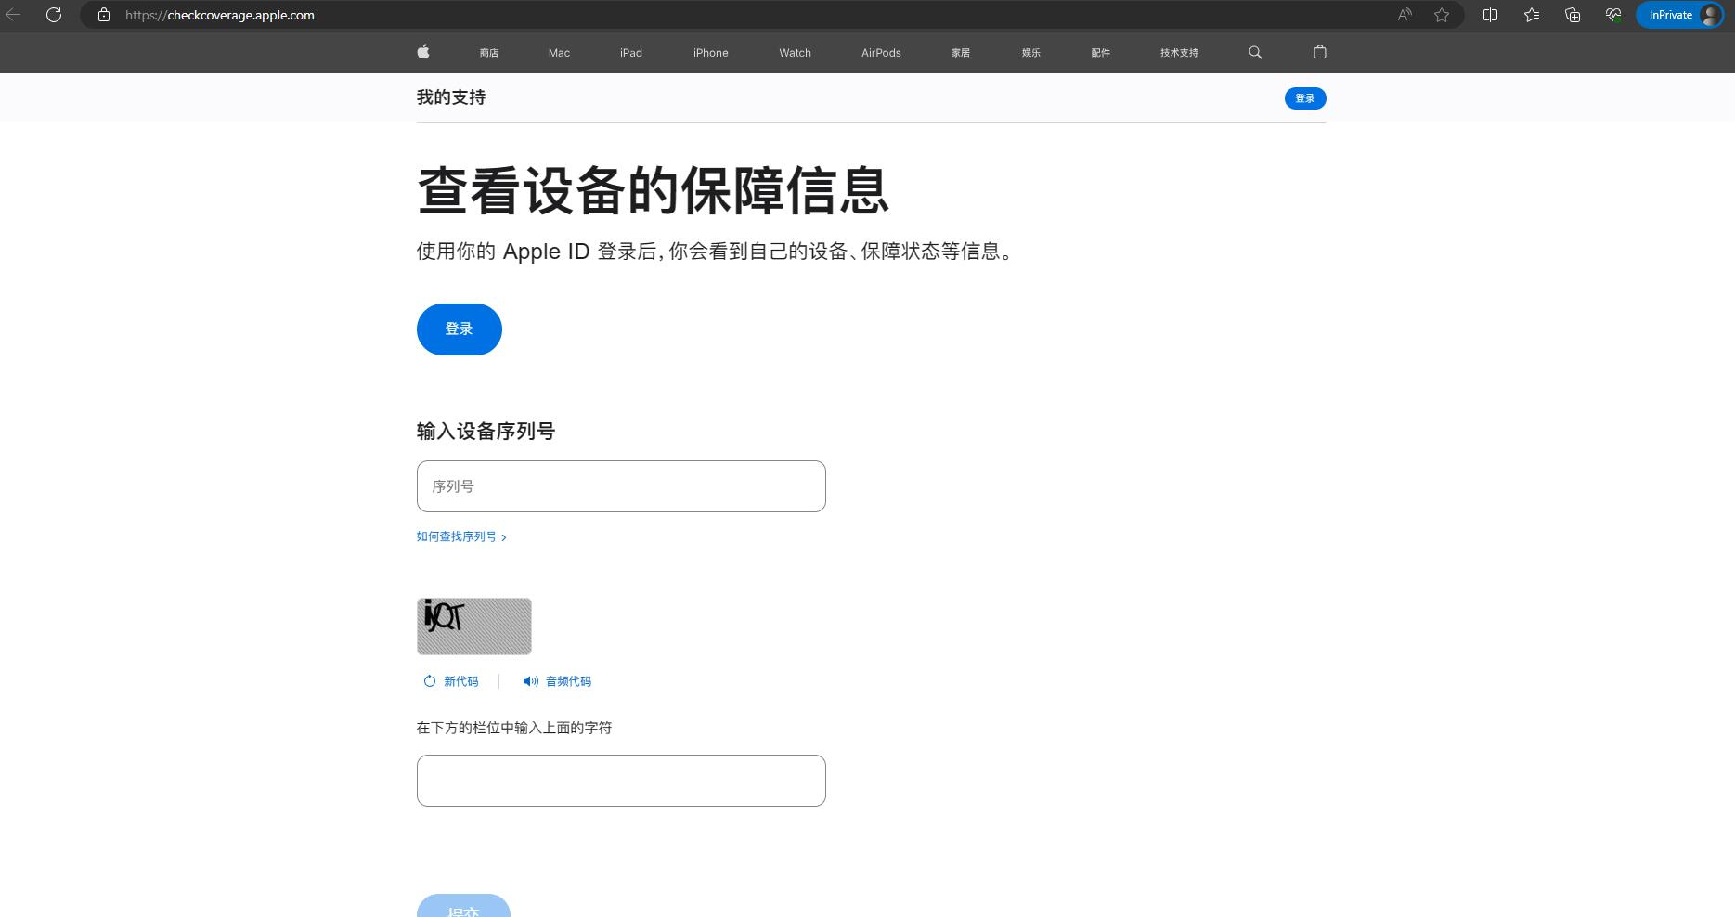Click 我的支持 title link

(x=451, y=97)
